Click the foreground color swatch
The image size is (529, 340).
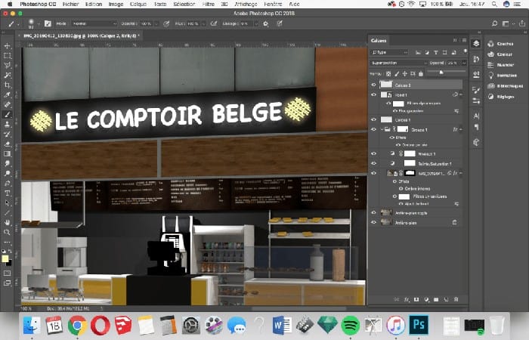pyautogui.click(x=5, y=258)
